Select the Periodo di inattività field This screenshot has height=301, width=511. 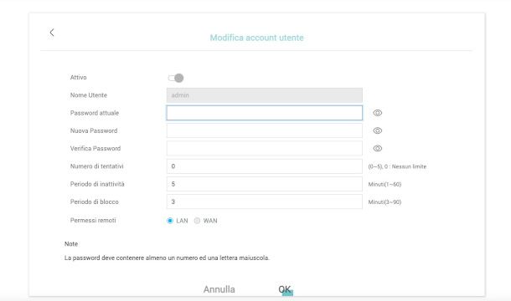(x=265, y=184)
